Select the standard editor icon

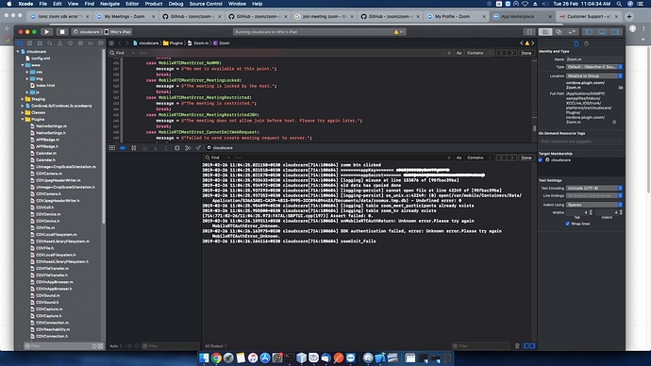(545, 31)
